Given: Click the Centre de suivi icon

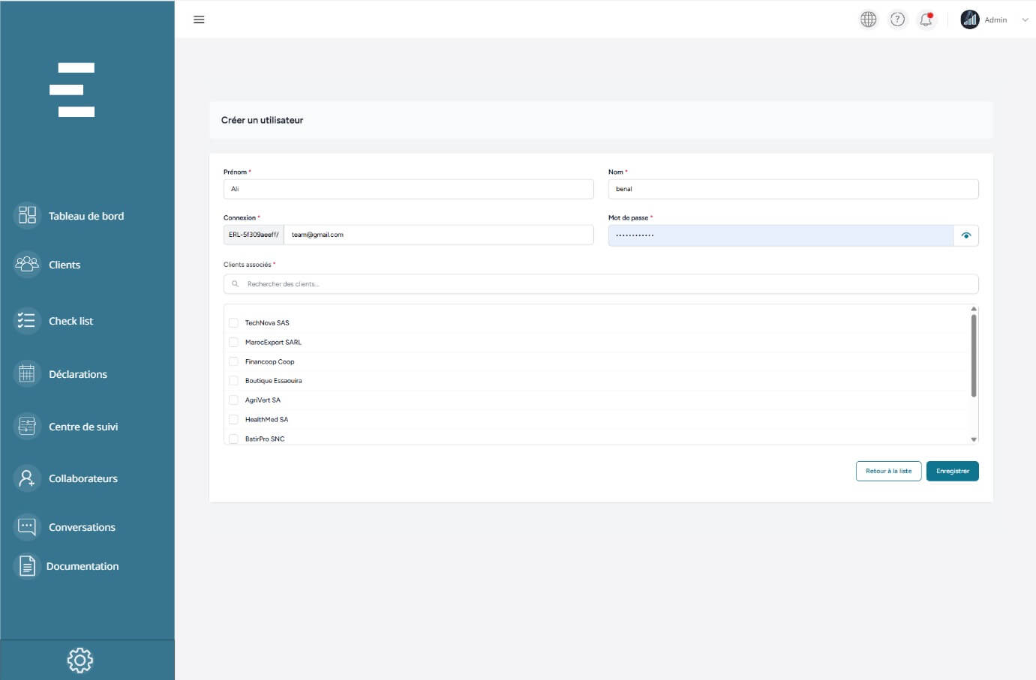Looking at the screenshot, I should (27, 427).
